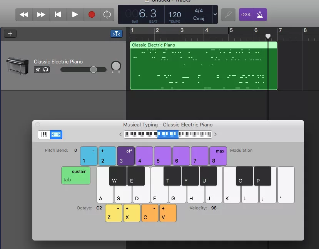The height and width of the screenshot is (249, 319).
Task: Toggle the 1234 count-in
Action: pos(246,14)
